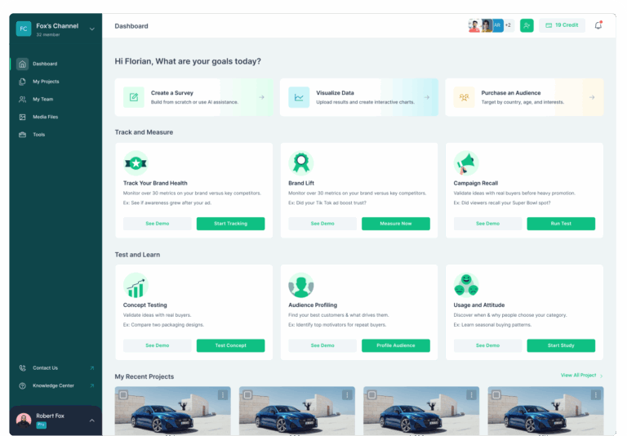Screen dimensions: 627x436
Task: Open the add member icon button
Action: [527, 25]
